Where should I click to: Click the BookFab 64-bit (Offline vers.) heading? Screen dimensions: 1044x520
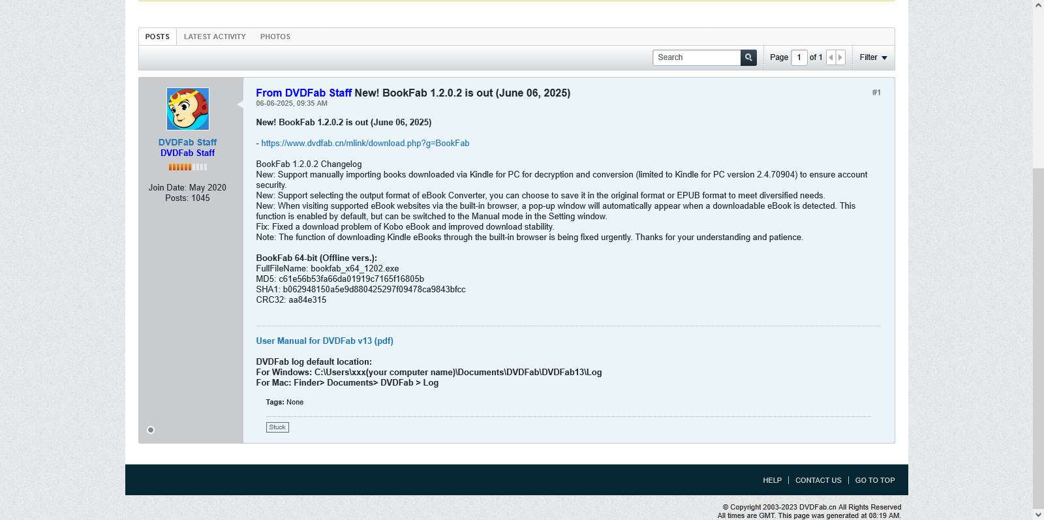click(316, 258)
